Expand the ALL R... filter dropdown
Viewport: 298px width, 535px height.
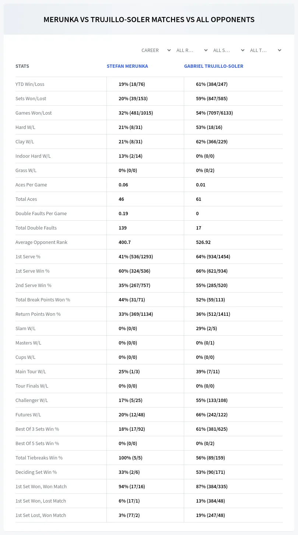[192, 50]
